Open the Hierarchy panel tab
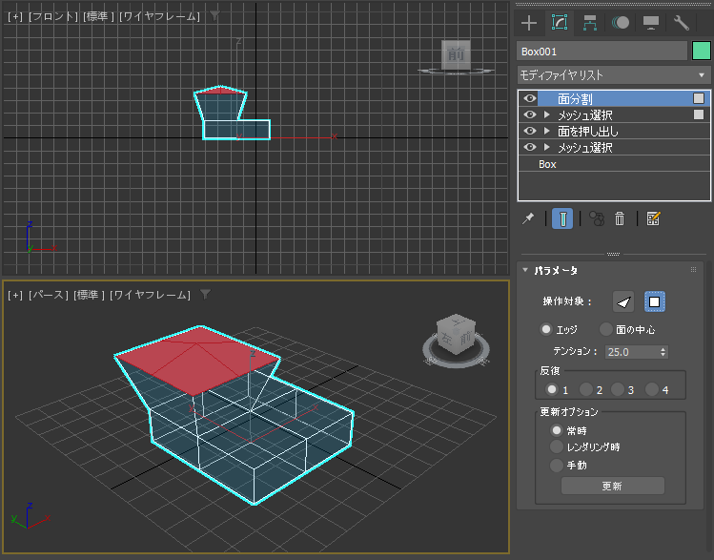The image size is (714, 560). click(590, 23)
